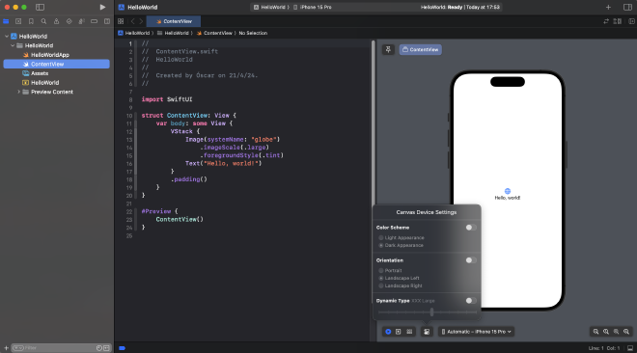Image resolution: width=637 pixels, height=353 pixels.
Task: Open editor options layout menu
Action: [618, 21]
